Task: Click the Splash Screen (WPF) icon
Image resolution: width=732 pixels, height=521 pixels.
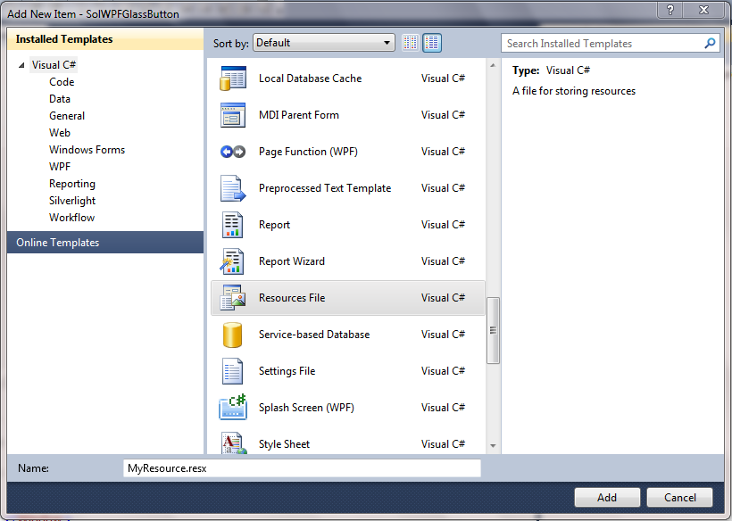Action: [x=232, y=407]
